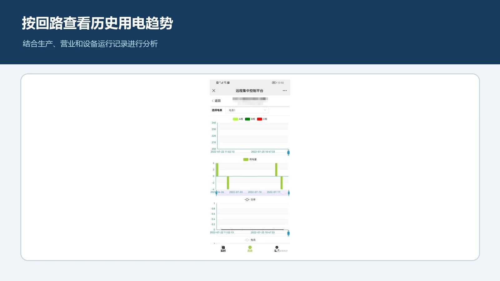Toggle the 功率 legend series
This screenshot has width=500, height=281.
pyautogui.click(x=250, y=200)
